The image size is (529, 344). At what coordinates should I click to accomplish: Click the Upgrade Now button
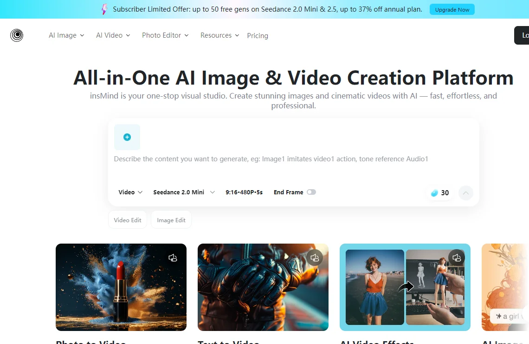tap(452, 9)
